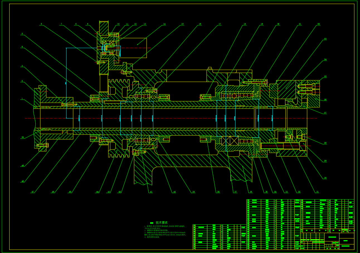The height and width of the screenshot is (253, 360).
Task: Select part balloon number 1
Action: tap(22, 99)
